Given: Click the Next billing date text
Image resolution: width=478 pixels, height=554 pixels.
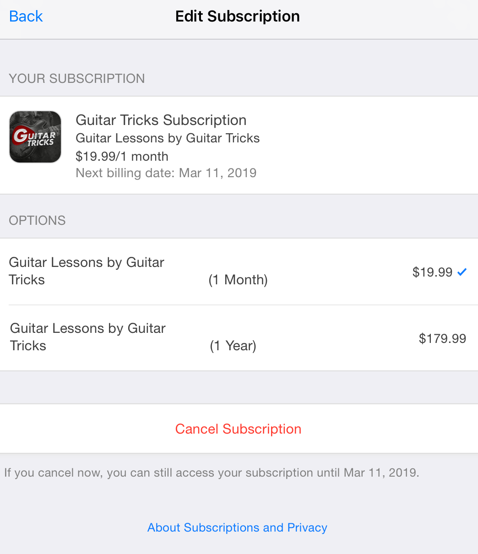Looking at the screenshot, I should point(166,173).
